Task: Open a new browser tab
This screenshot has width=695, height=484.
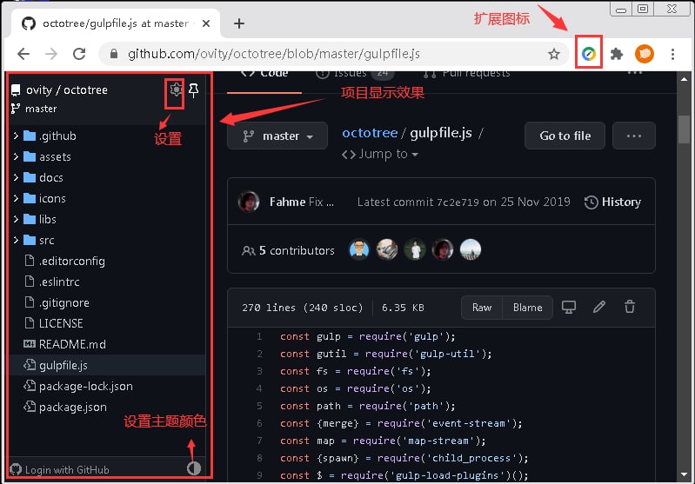Action: click(x=239, y=23)
